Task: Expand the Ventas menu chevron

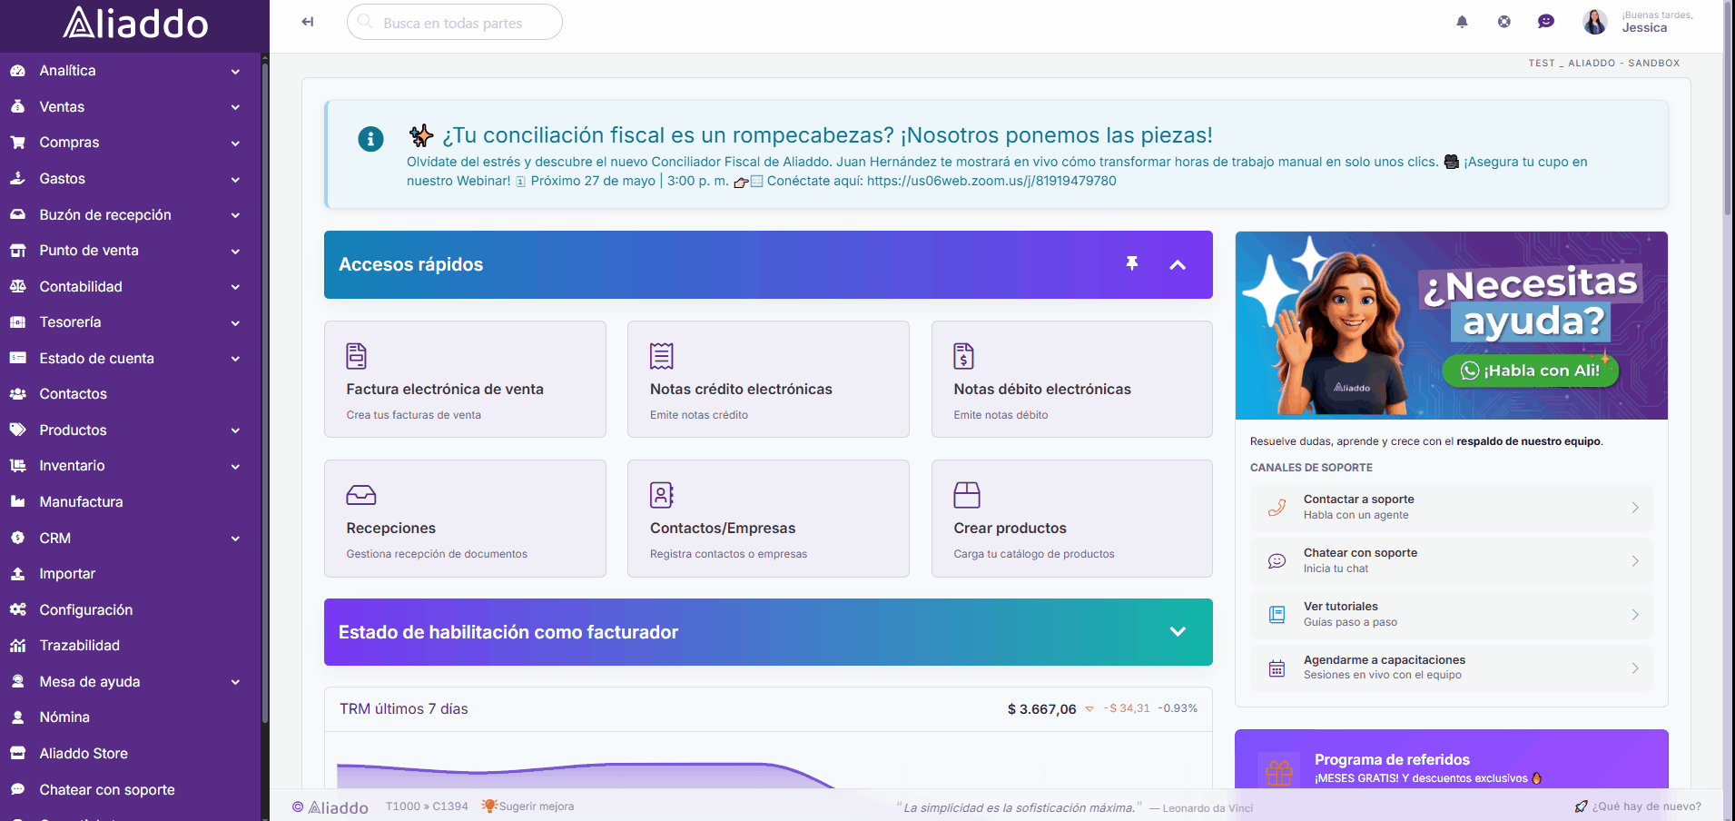Action: point(235,107)
